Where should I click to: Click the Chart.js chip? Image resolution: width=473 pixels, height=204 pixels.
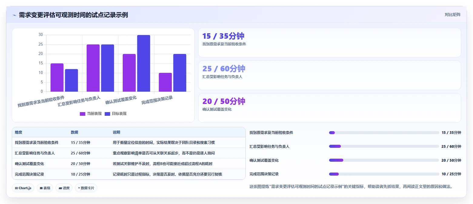tap(23, 188)
